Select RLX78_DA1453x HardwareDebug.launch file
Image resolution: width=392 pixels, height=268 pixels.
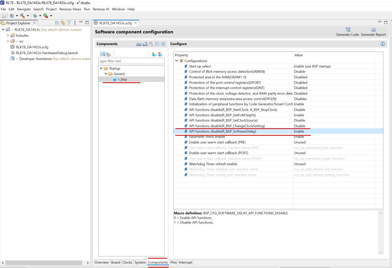[47, 53]
